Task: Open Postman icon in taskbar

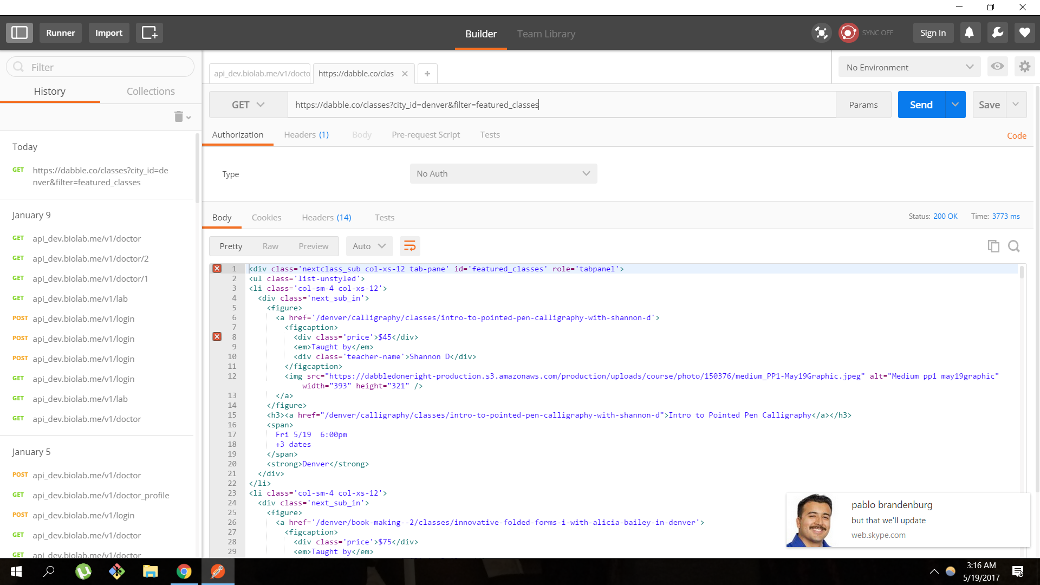Action: pyautogui.click(x=218, y=571)
